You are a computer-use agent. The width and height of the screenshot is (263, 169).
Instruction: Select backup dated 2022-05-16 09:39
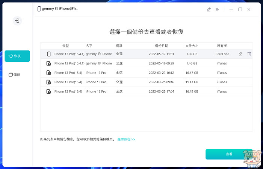(147, 63)
